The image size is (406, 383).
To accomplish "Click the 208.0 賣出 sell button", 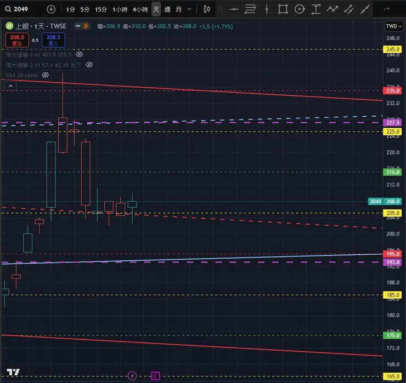I will (17, 40).
